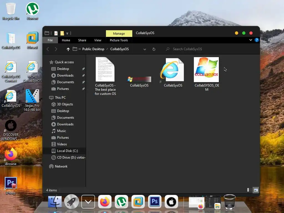Select This PC in navigation pane

coord(60,98)
